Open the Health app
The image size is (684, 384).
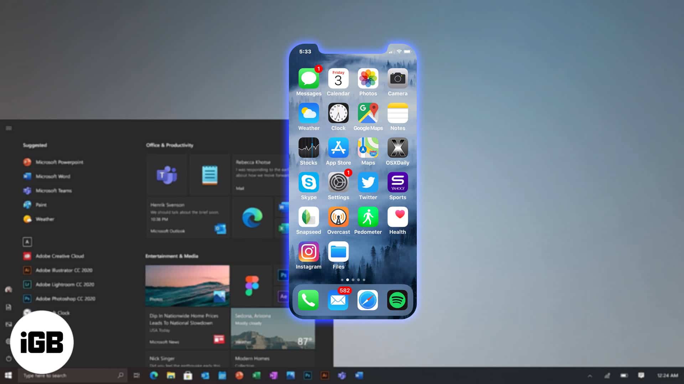click(x=398, y=217)
